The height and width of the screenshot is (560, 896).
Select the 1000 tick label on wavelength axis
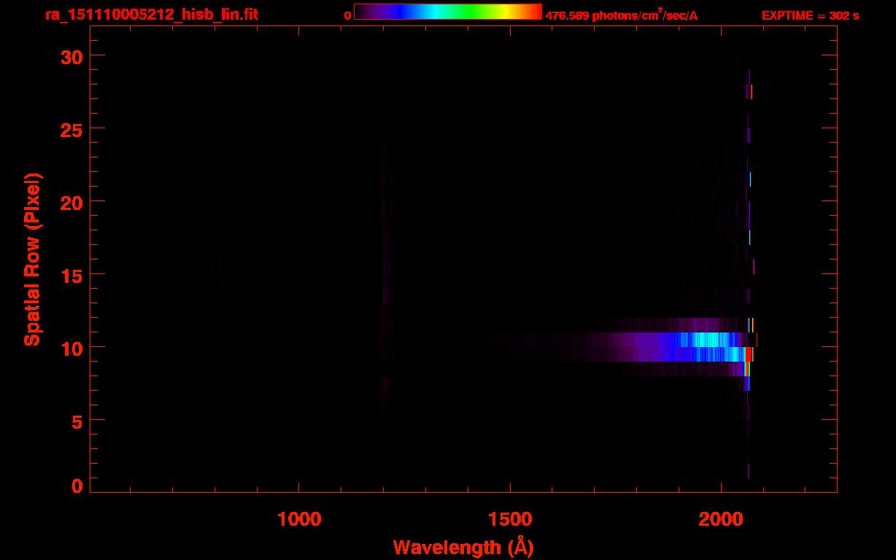pos(299,520)
